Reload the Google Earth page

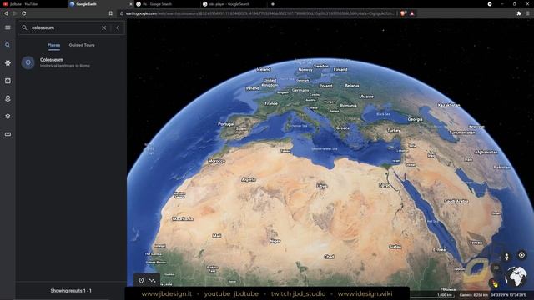coord(24,13)
